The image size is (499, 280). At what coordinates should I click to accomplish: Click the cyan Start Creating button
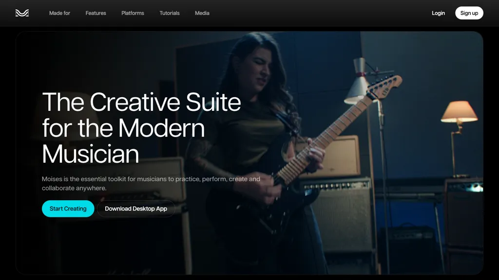(68, 209)
